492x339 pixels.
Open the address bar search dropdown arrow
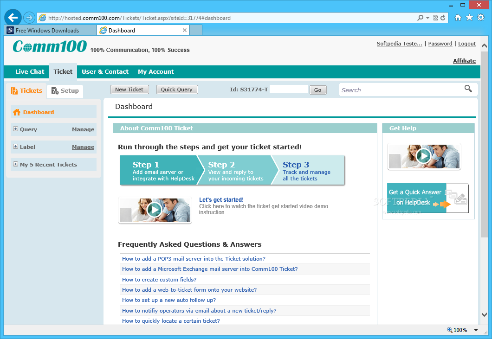point(427,18)
